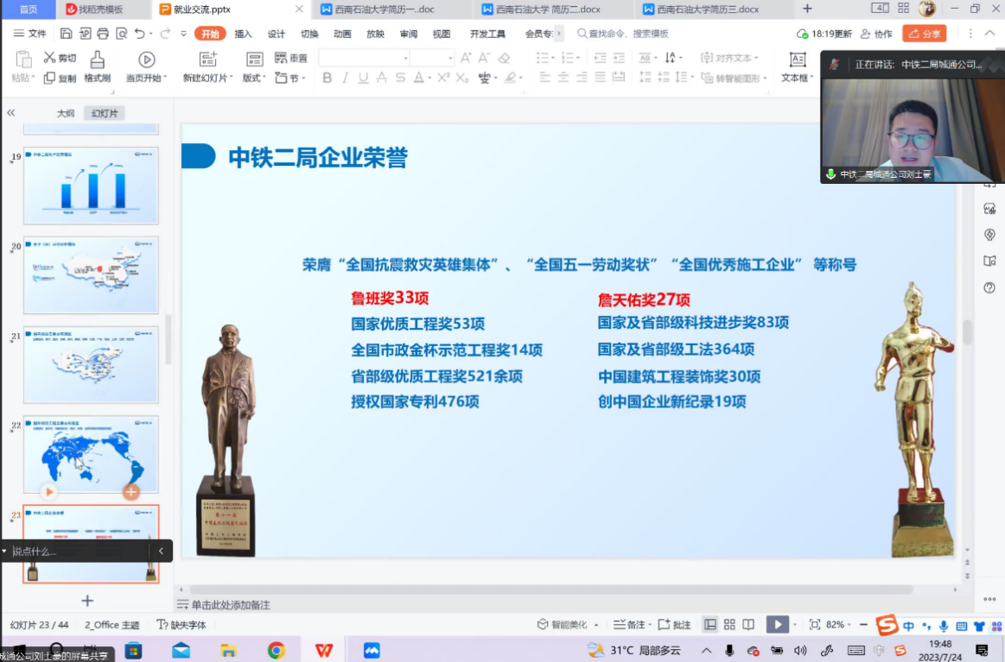The height and width of the screenshot is (662, 1005).
Task: Select slide 20 thumbnail with China map
Action: (91, 274)
